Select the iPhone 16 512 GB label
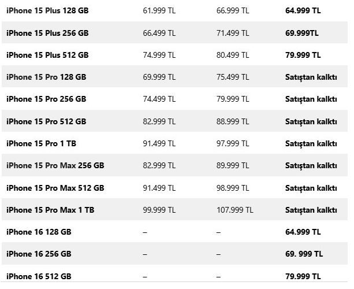Screen dimensions: 354x289 pos(39,276)
